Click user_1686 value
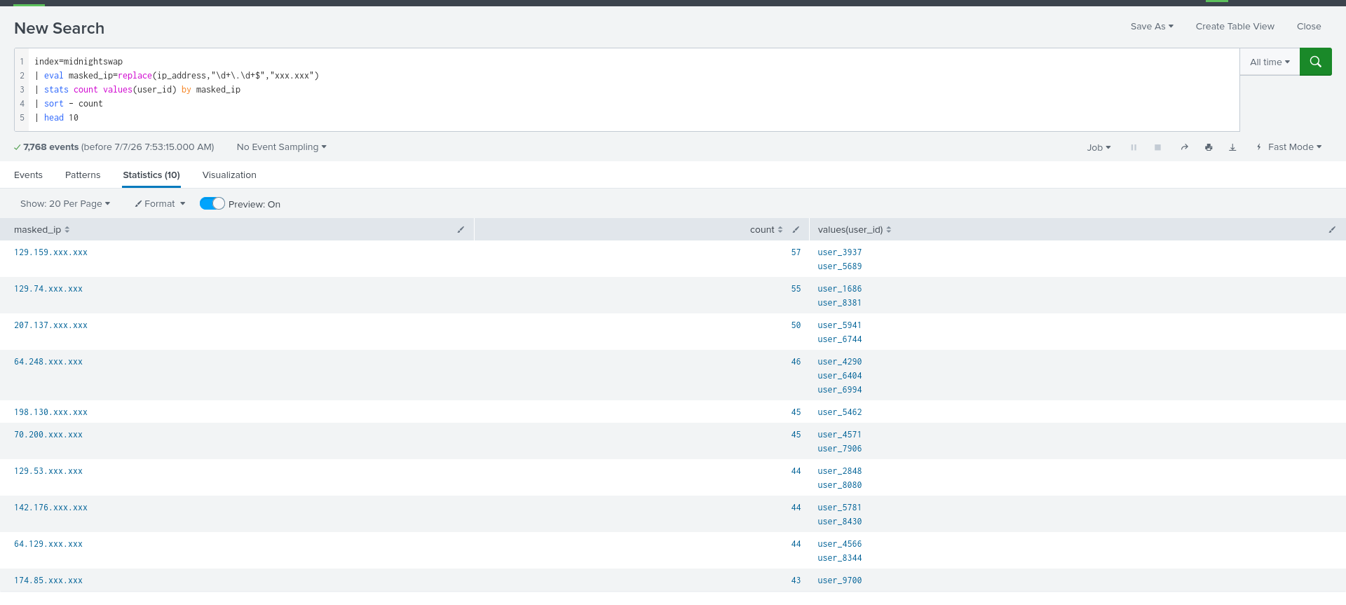Screen dimensions: 1346x605 840,289
